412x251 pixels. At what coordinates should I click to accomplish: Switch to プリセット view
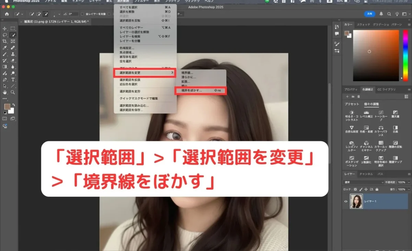tap(352, 104)
